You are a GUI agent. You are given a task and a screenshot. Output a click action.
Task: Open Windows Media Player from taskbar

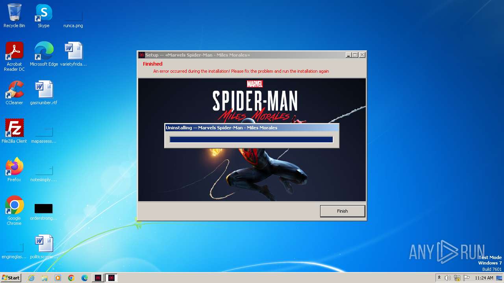click(58, 278)
